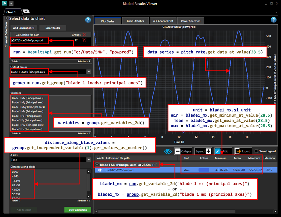Uncheck the C:\Data\5MW\powprod calculation checkbox
This screenshot has height=217, width=281.
click(x=13, y=40)
